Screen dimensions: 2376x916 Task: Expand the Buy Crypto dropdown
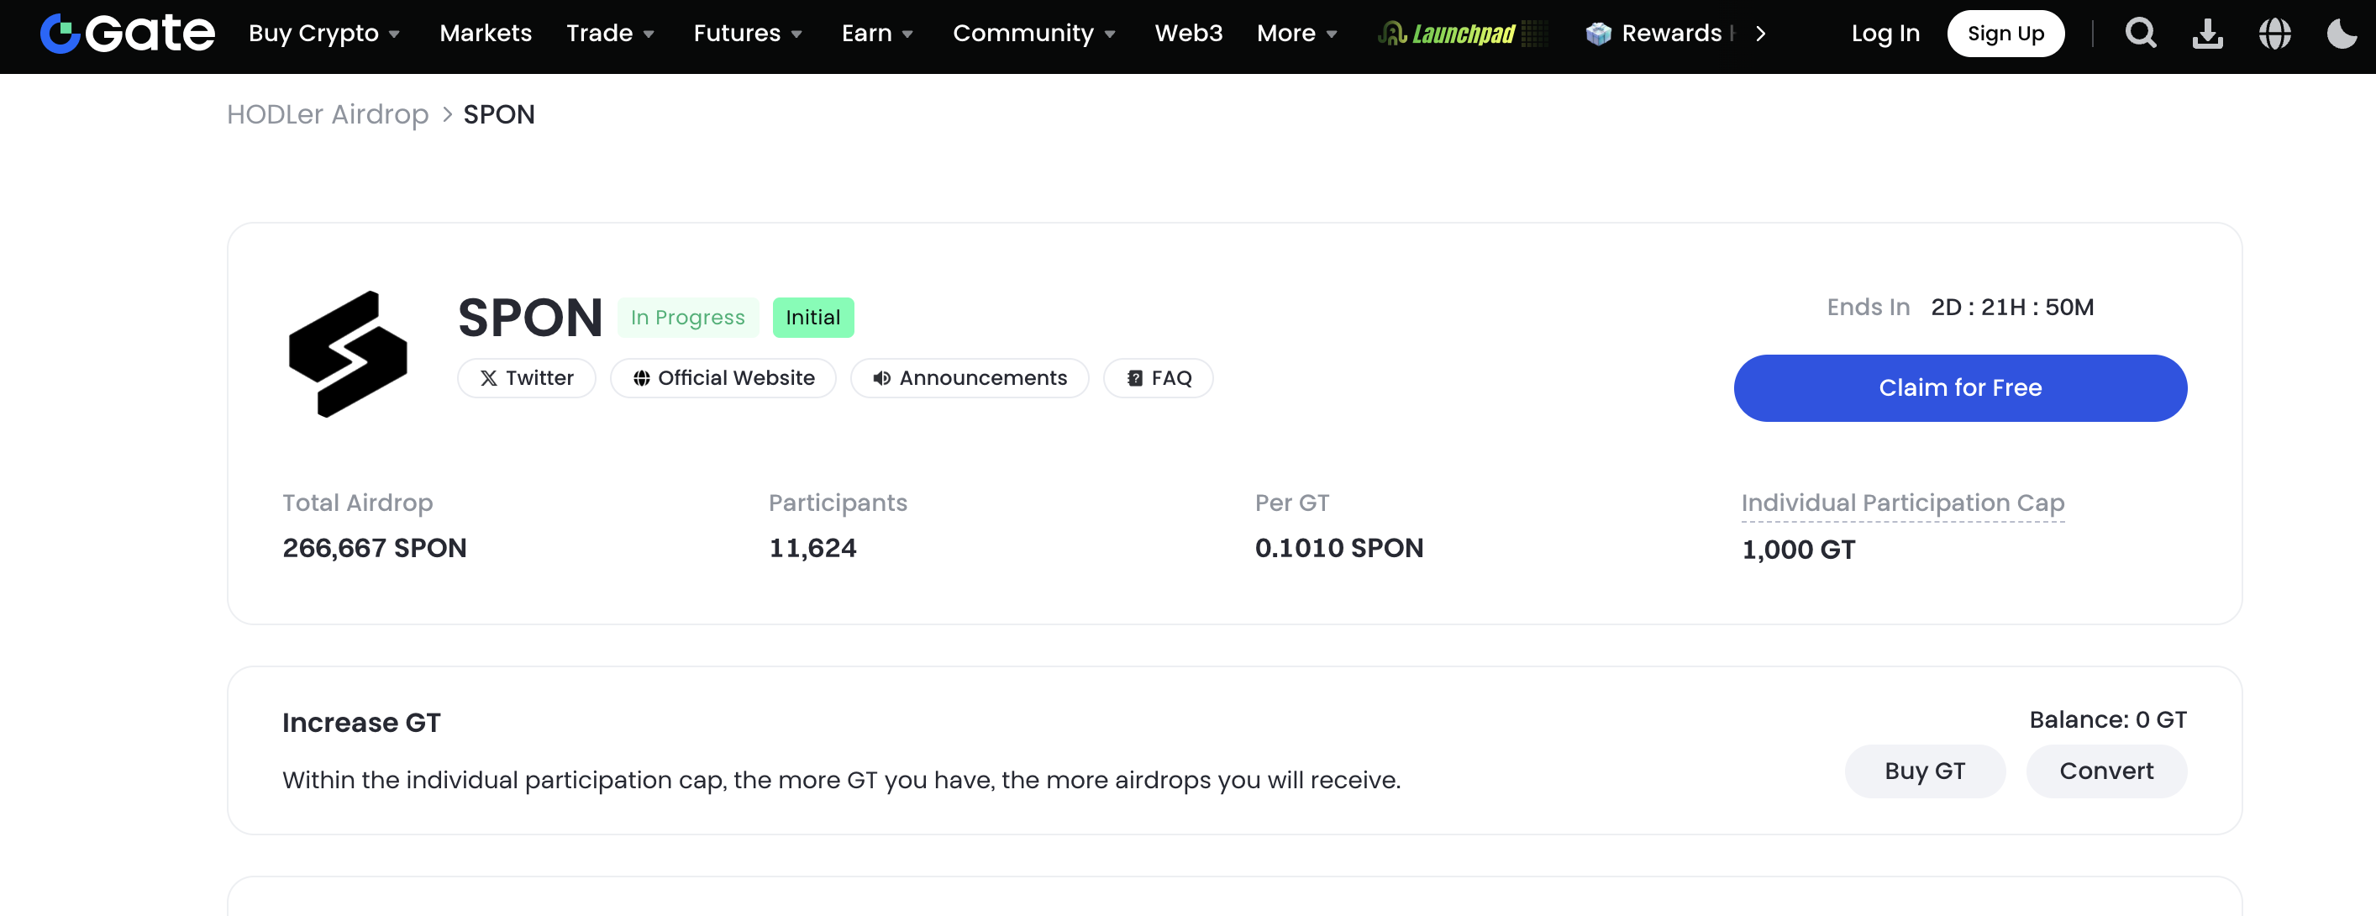pos(323,34)
